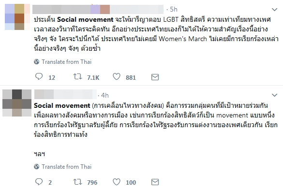The width and height of the screenshot is (283, 190).
Task: Open the second tweet author's profile name
Action: click(x=65, y=94)
